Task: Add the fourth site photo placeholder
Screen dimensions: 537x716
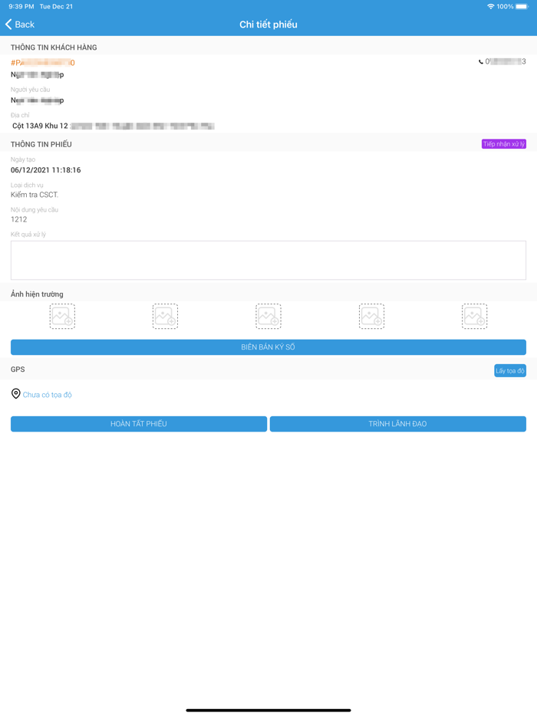Action: tap(371, 316)
